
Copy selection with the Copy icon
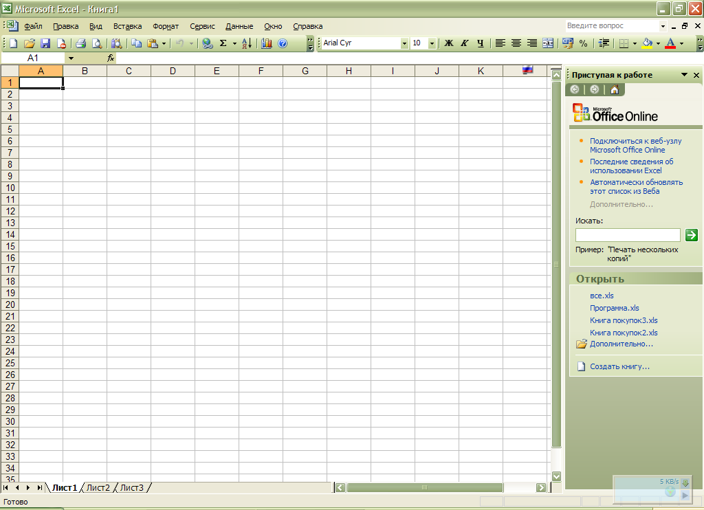[x=137, y=43]
